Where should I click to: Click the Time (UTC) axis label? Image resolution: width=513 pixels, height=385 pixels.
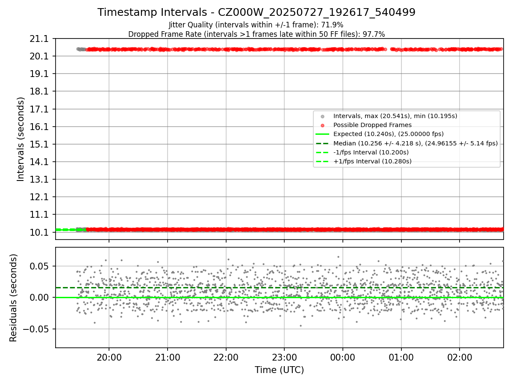tap(279, 370)
